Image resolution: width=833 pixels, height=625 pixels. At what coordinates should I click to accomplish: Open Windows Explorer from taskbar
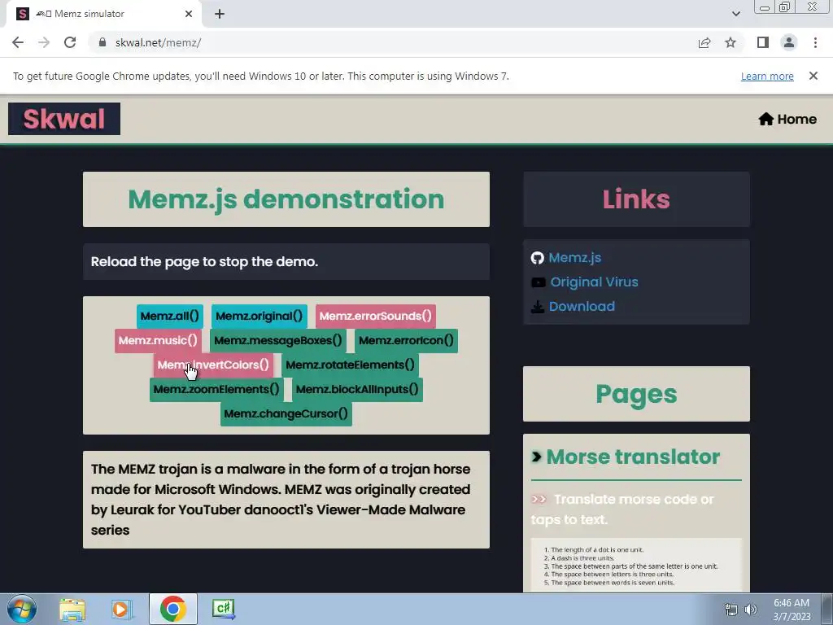point(72,609)
